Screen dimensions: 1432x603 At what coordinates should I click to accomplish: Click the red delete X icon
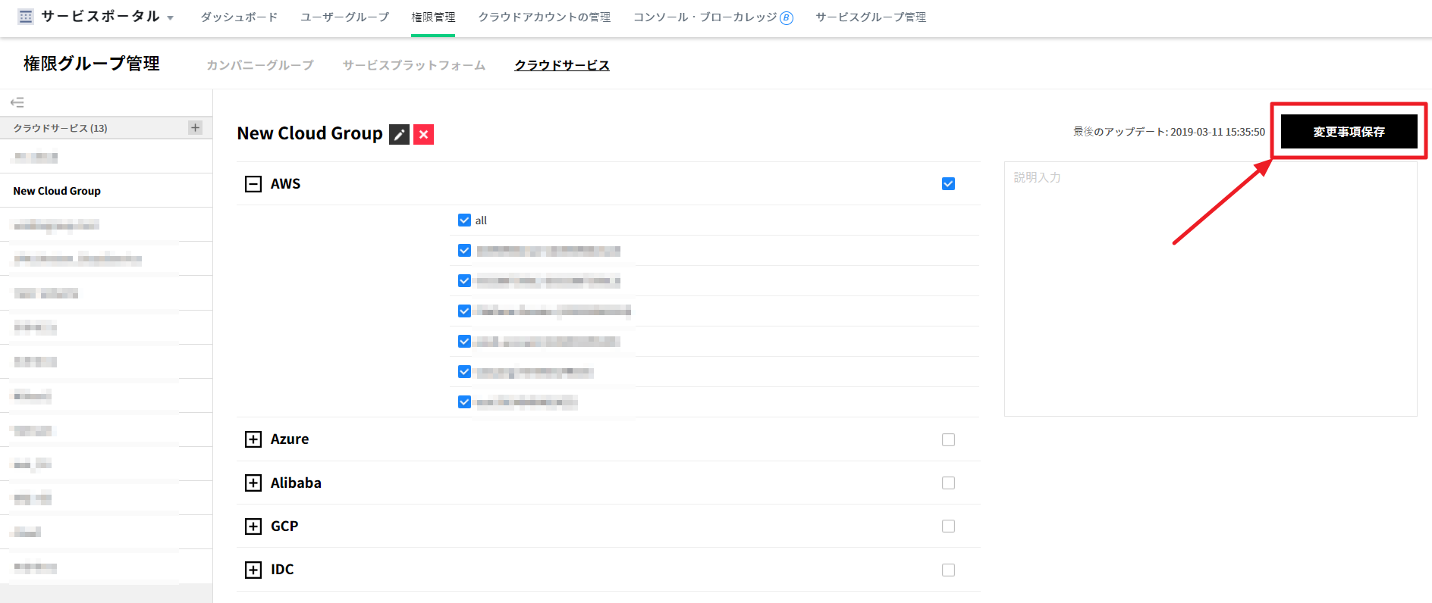[423, 134]
